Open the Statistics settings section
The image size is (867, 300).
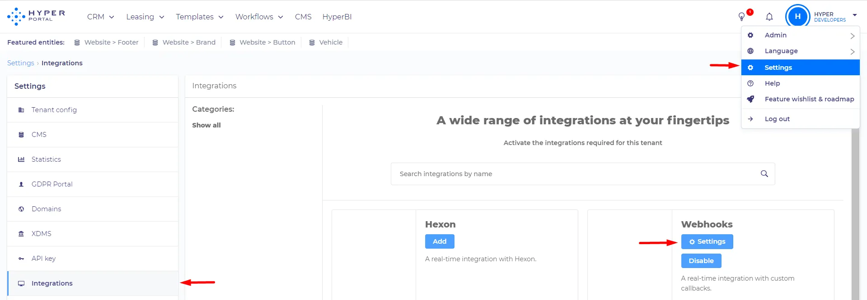pos(93,159)
